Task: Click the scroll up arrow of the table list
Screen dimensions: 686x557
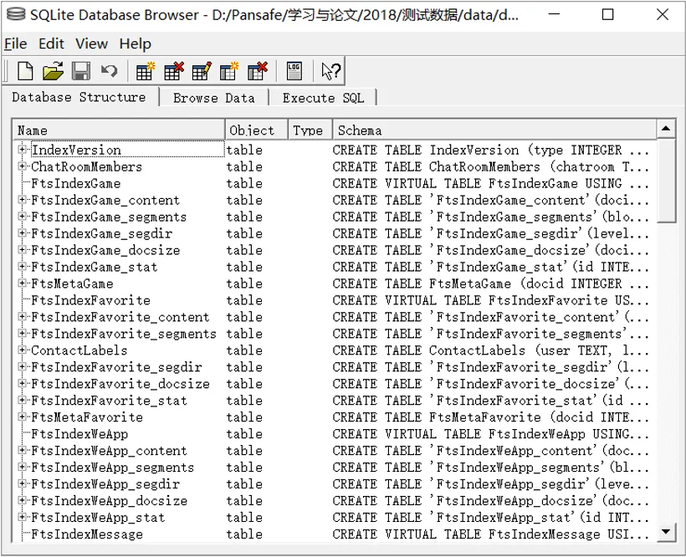Action: (x=666, y=129)
